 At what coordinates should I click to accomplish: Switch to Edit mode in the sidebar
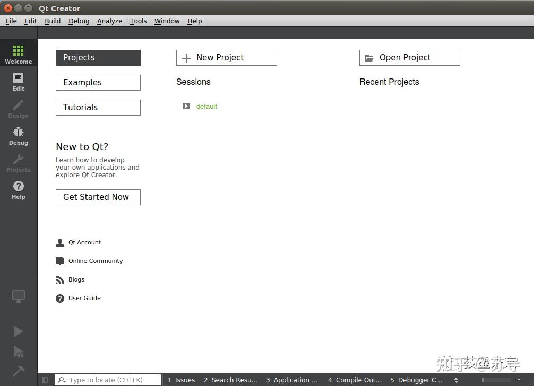coord(19,82)
